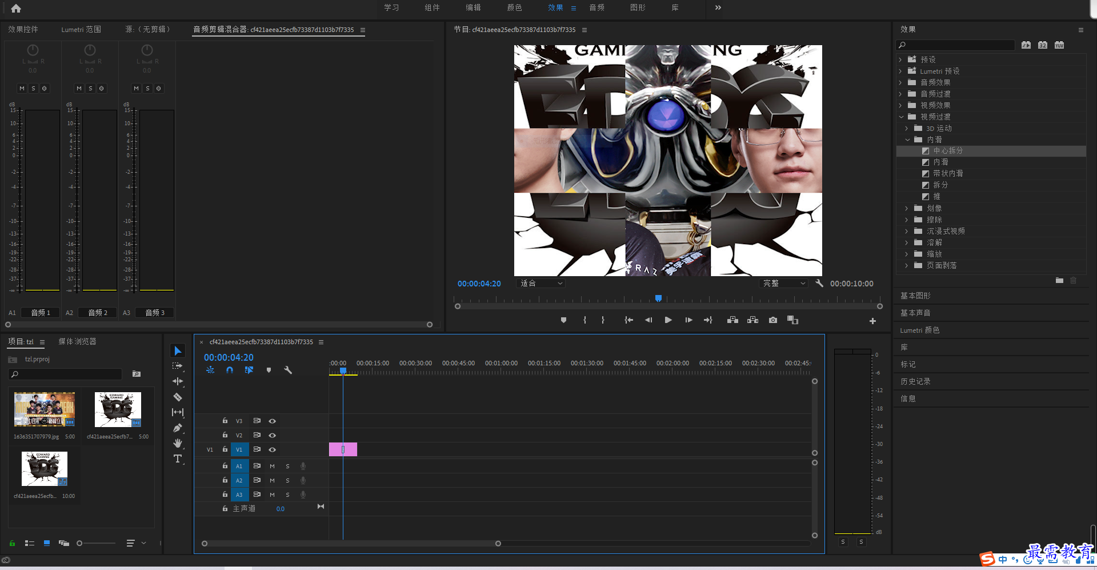Open the 基本图形 panel
This screenshot has width=1097, height=570.
pos(915,296)
